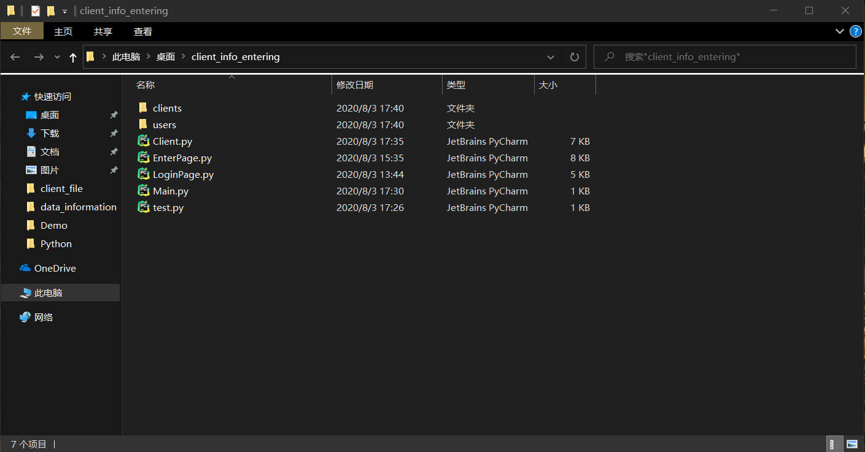Sort by the 名称 column header
The height and width of the screenshot is (452, 865).
click(x=231, y=85)
